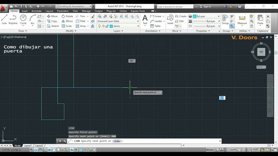Click the MODEL button in status bar
278x156 pixels.
[x=210, y=150]
